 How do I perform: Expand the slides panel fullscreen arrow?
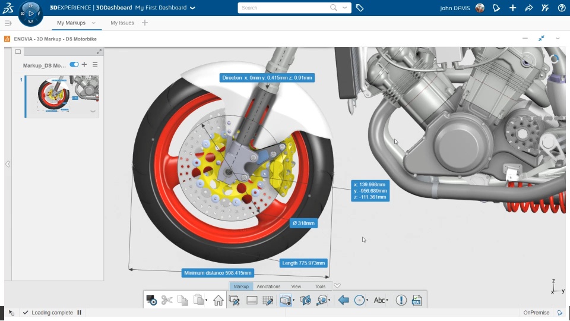pyautogui.click(x=99, y=52)
